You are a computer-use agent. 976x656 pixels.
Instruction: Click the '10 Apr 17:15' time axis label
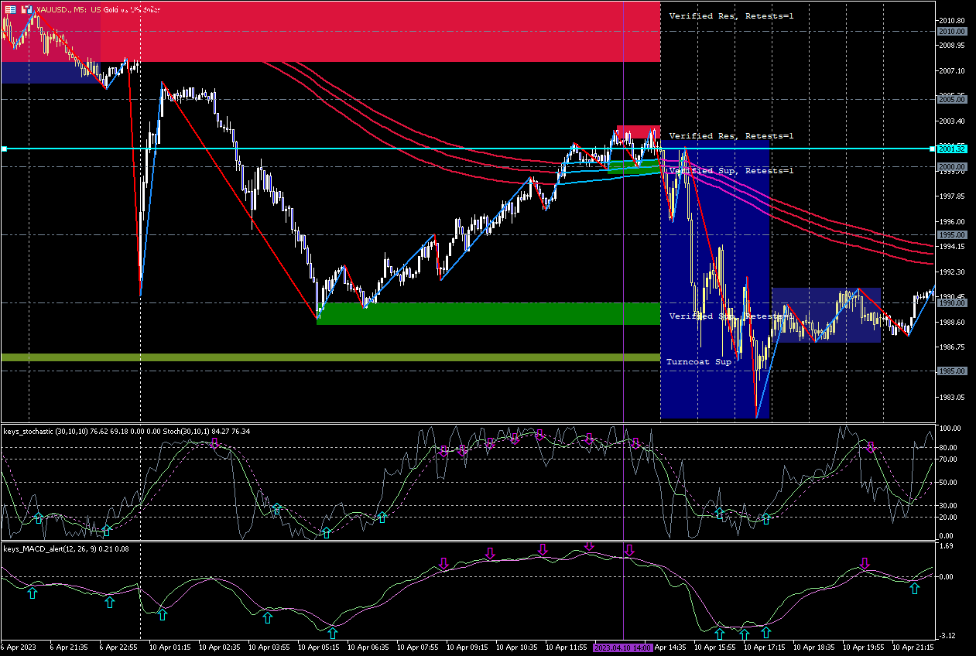point(765,647)
